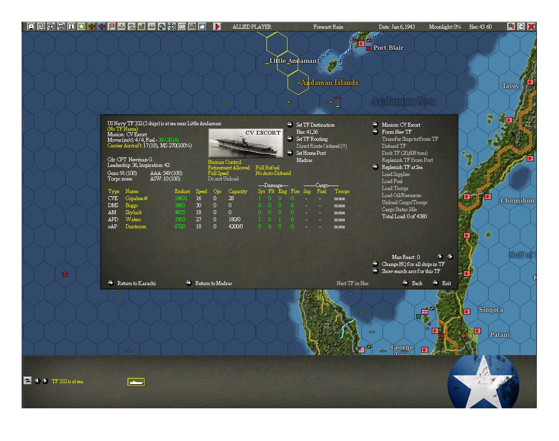Select ship Skylark in list
The width and height of the screenshot is (559, 441).
(x=133, y=213)
